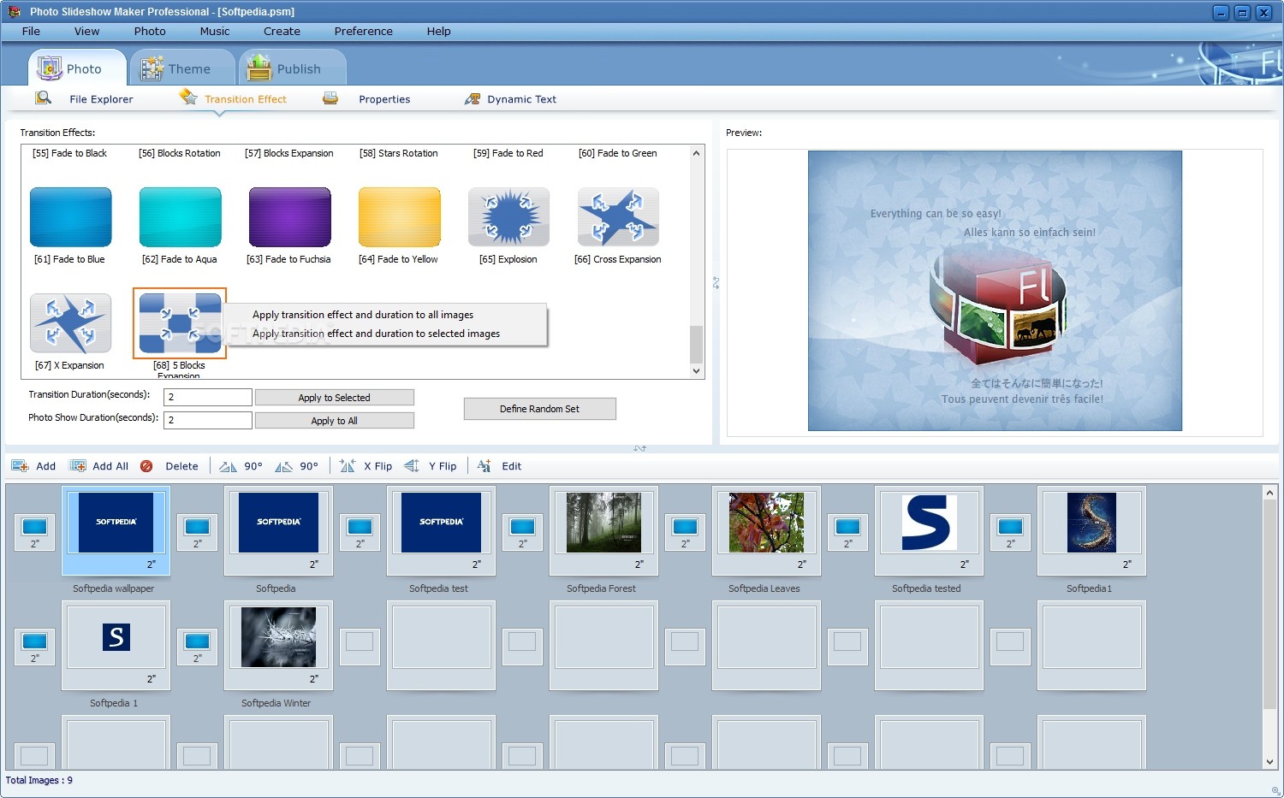Click panel splitter arrows beside preview

click(716, 282)
